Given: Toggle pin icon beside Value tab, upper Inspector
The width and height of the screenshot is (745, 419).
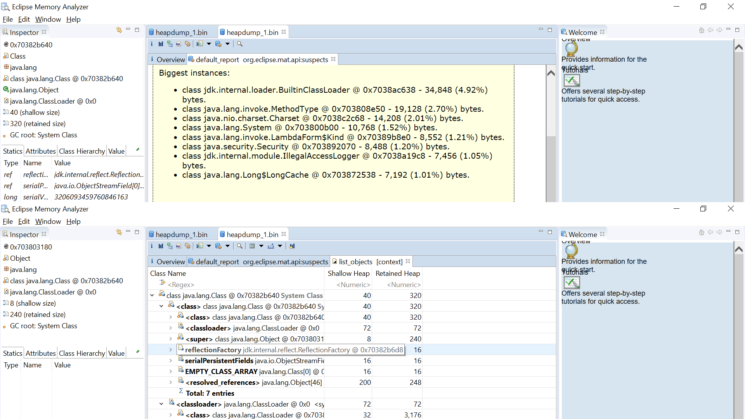Looking at the screenshot, I should pyautogui.click(x=137, y=150).
